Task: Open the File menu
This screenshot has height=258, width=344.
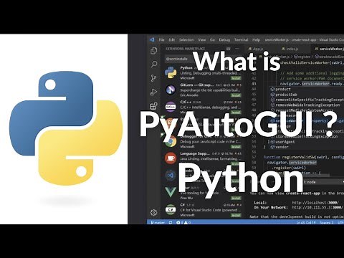Action: pos(162,40)
